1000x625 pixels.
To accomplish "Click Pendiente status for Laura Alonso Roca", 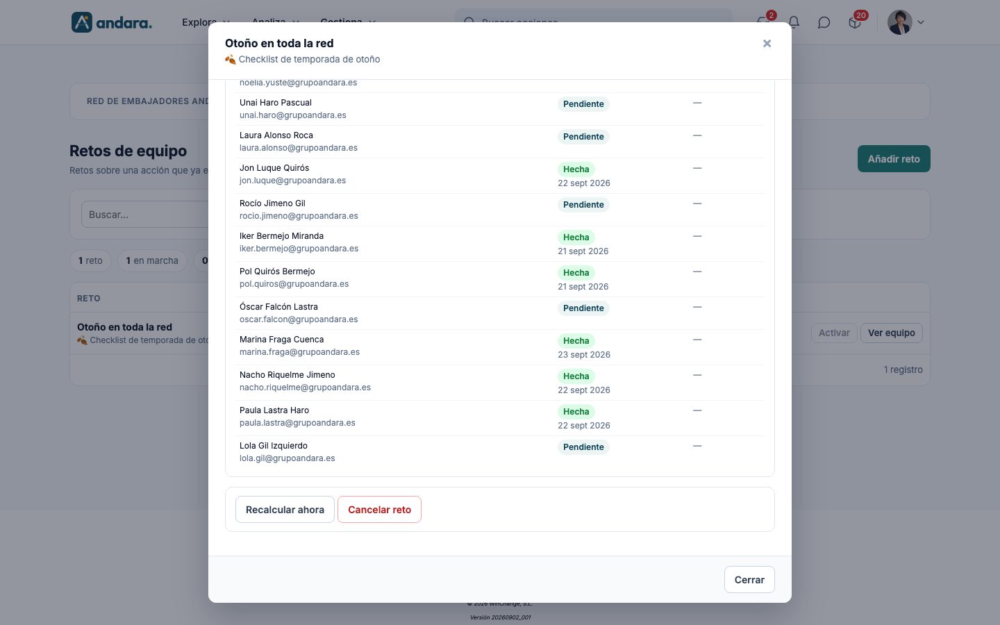I will click(x=583, y=137).
